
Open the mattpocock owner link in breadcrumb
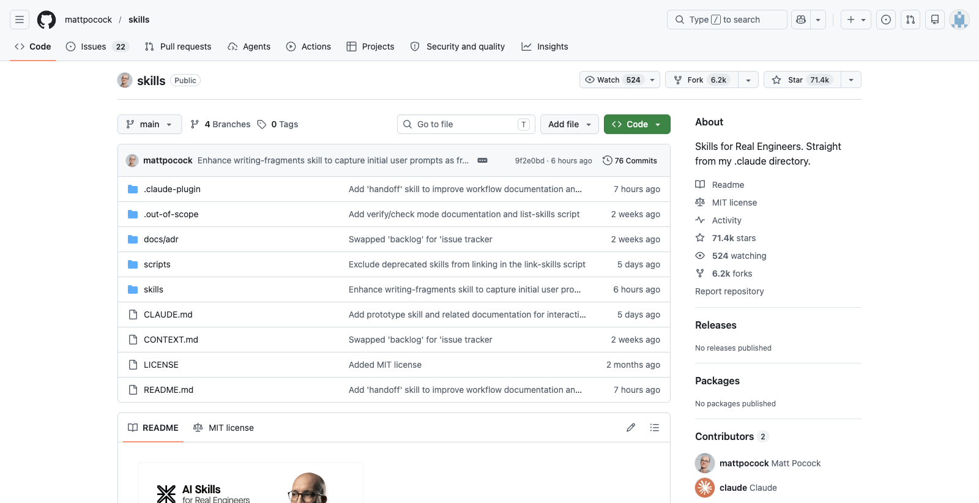pyautogui.click(x=88, y=20)
